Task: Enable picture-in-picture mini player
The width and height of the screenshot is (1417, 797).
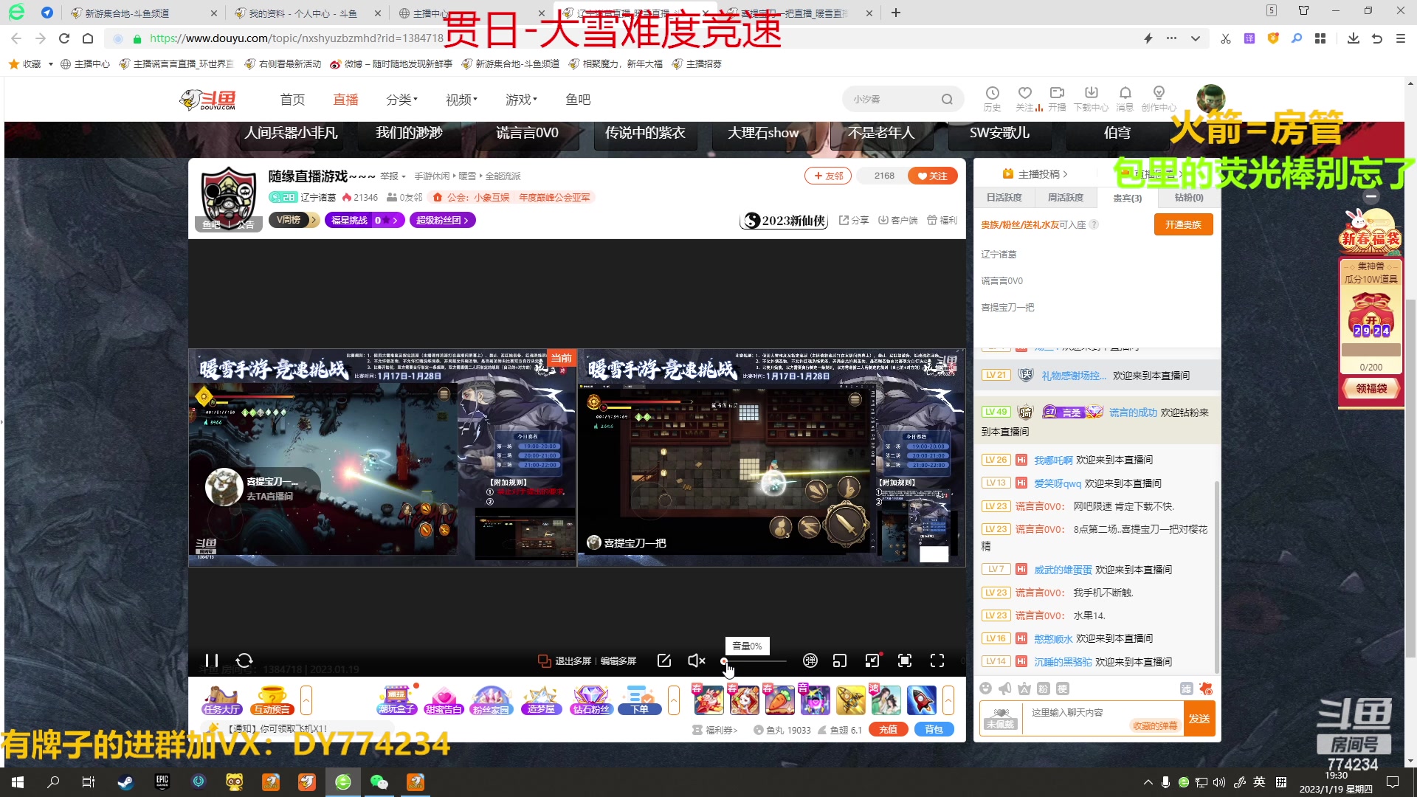Action: pyautogui.click(x=840, y=660)
